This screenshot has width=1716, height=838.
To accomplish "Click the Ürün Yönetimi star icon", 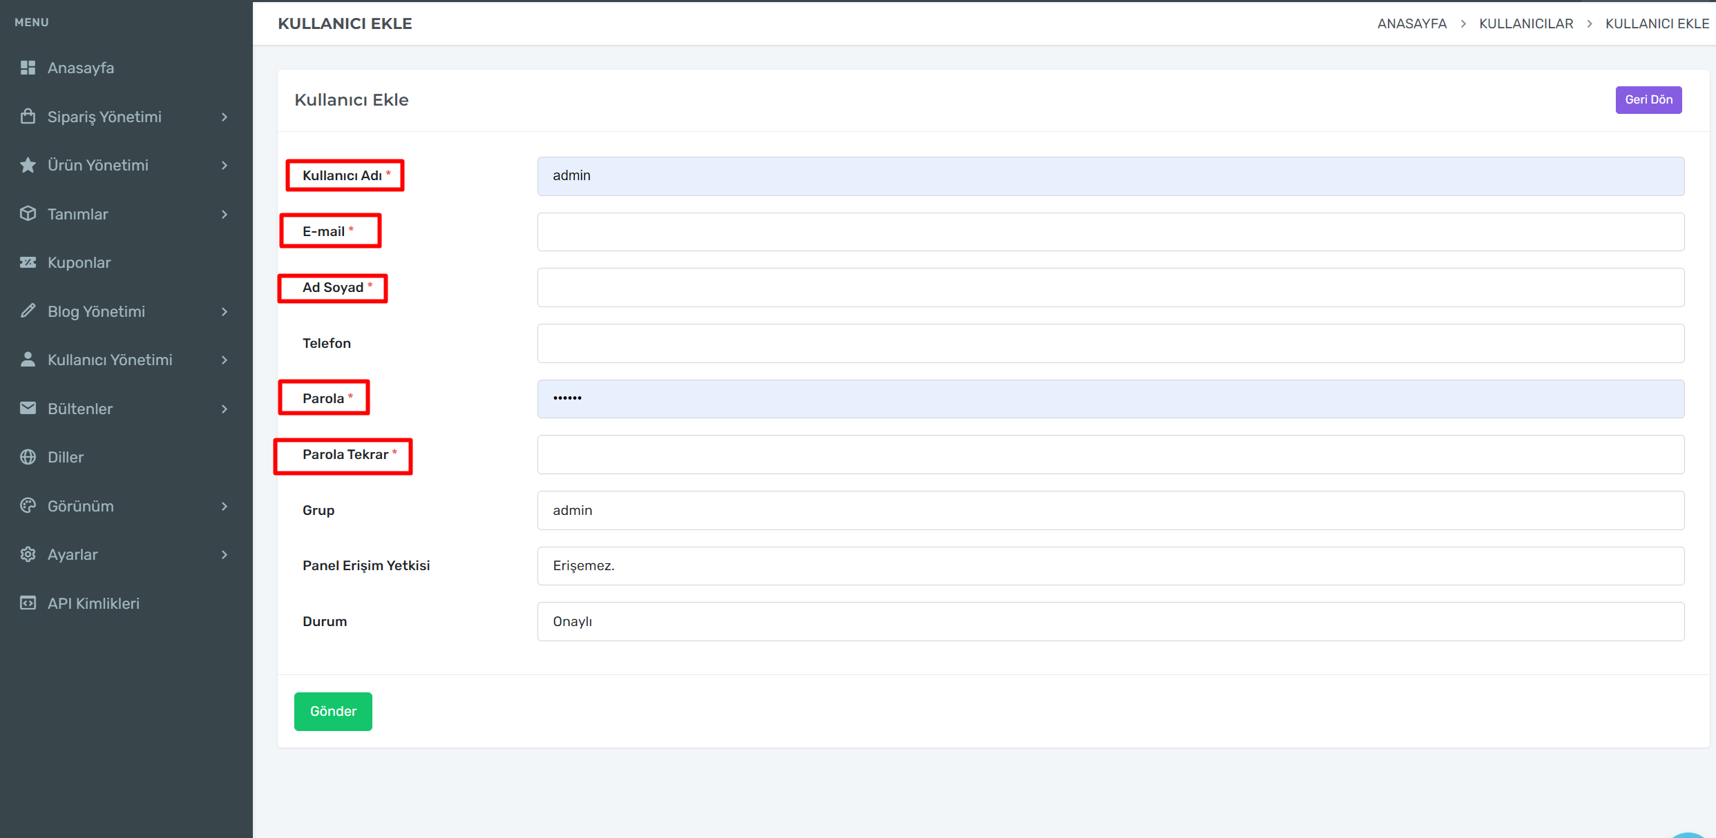I will coord(28,165).
